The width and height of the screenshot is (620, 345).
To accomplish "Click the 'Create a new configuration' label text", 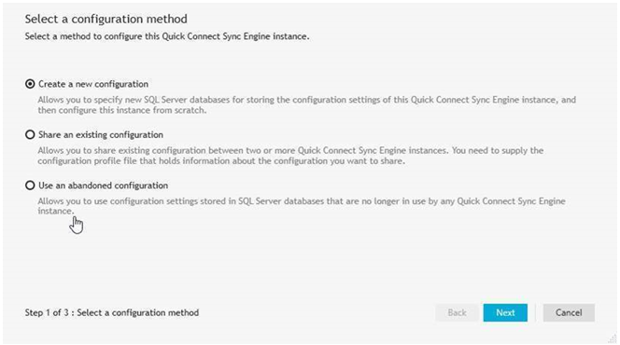I will 93,84.
